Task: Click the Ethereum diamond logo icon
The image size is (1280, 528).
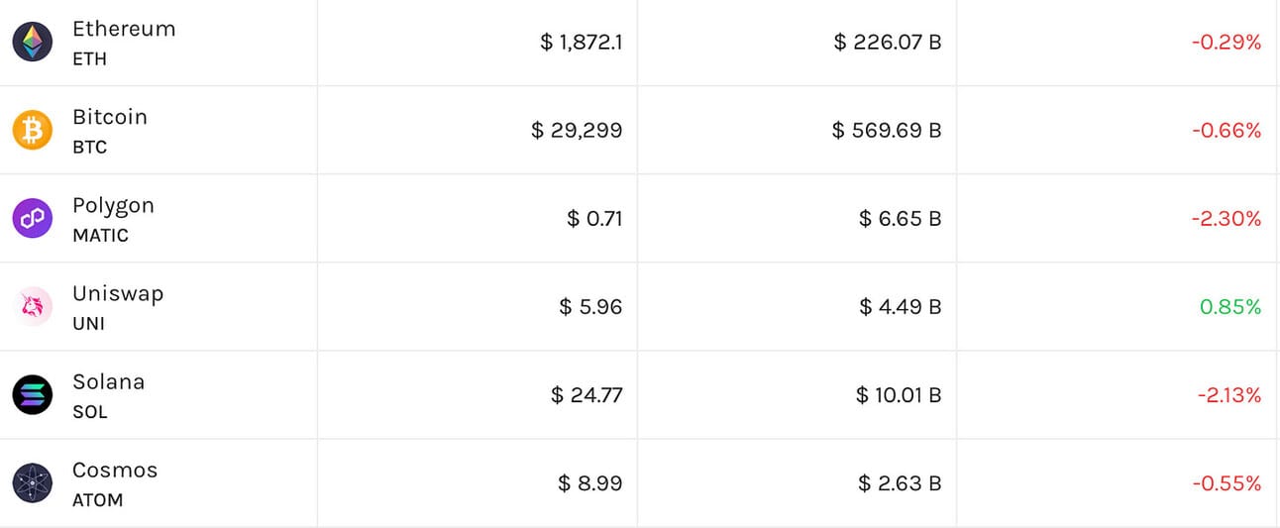Action: point(33,42)
